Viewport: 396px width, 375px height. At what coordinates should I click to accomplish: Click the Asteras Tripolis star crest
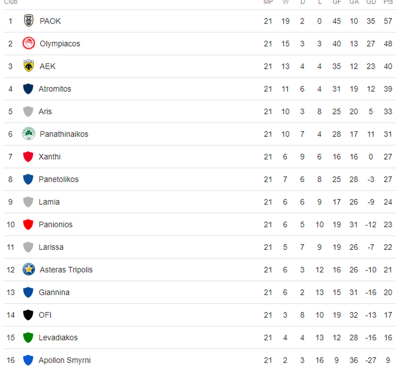tap(28, 270)
